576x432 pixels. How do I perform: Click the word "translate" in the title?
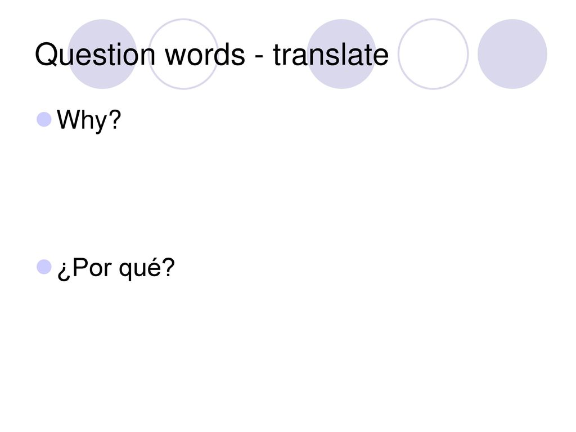tap(331, 55)
